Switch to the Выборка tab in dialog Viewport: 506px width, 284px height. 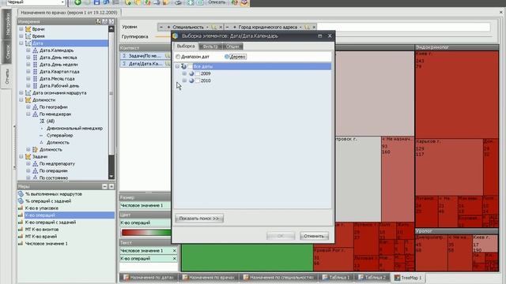point(186,46)
